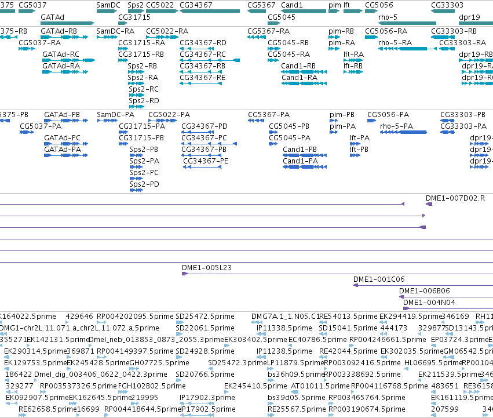Select transcript Sps2-RC
This screenshot has height=418, width=493.
click(137, 95)
